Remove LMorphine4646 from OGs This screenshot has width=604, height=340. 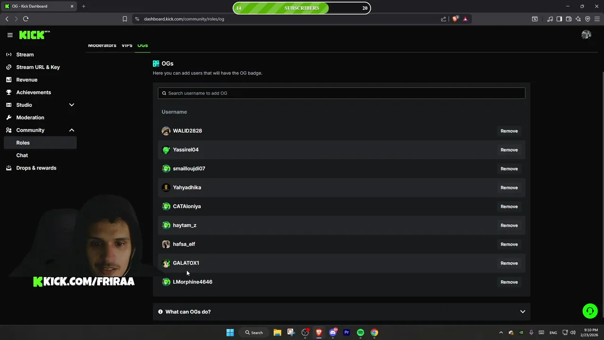point(509,282)
